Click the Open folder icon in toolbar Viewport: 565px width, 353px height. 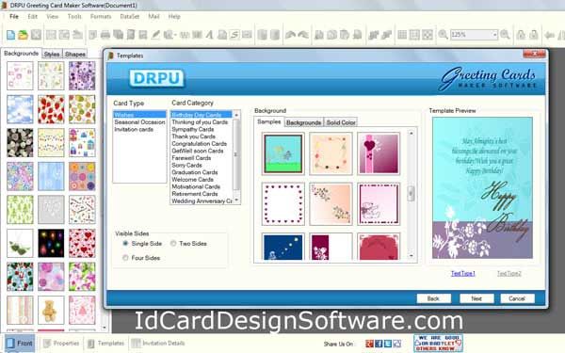(23, 35)
